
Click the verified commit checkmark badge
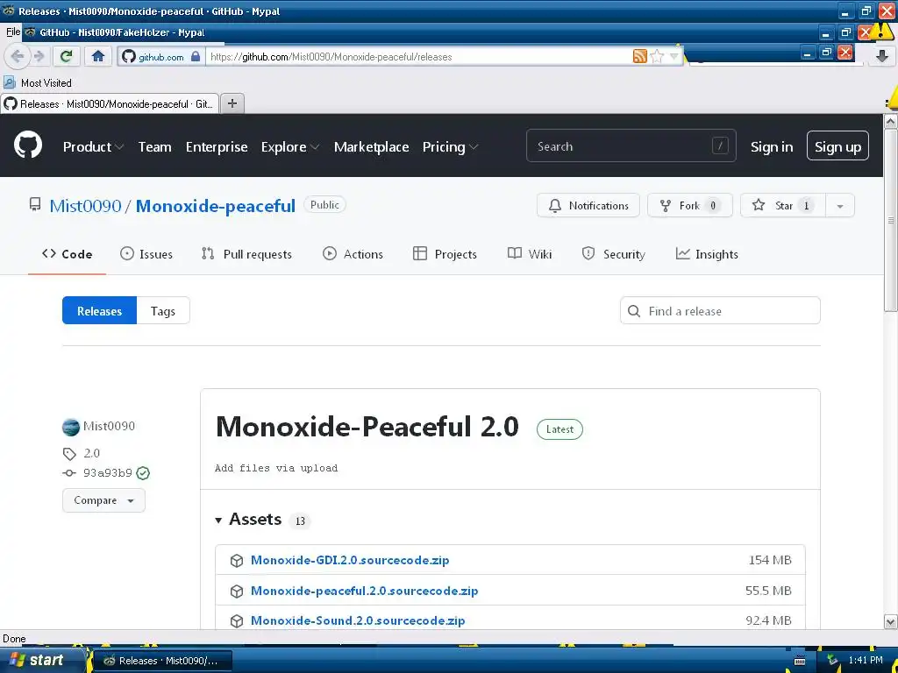pyautogui.click(x=143, y=473)
